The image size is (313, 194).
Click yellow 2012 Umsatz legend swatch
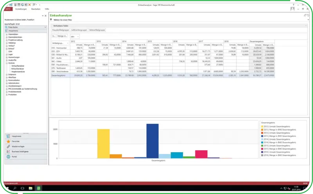click(x=261, y=126)
